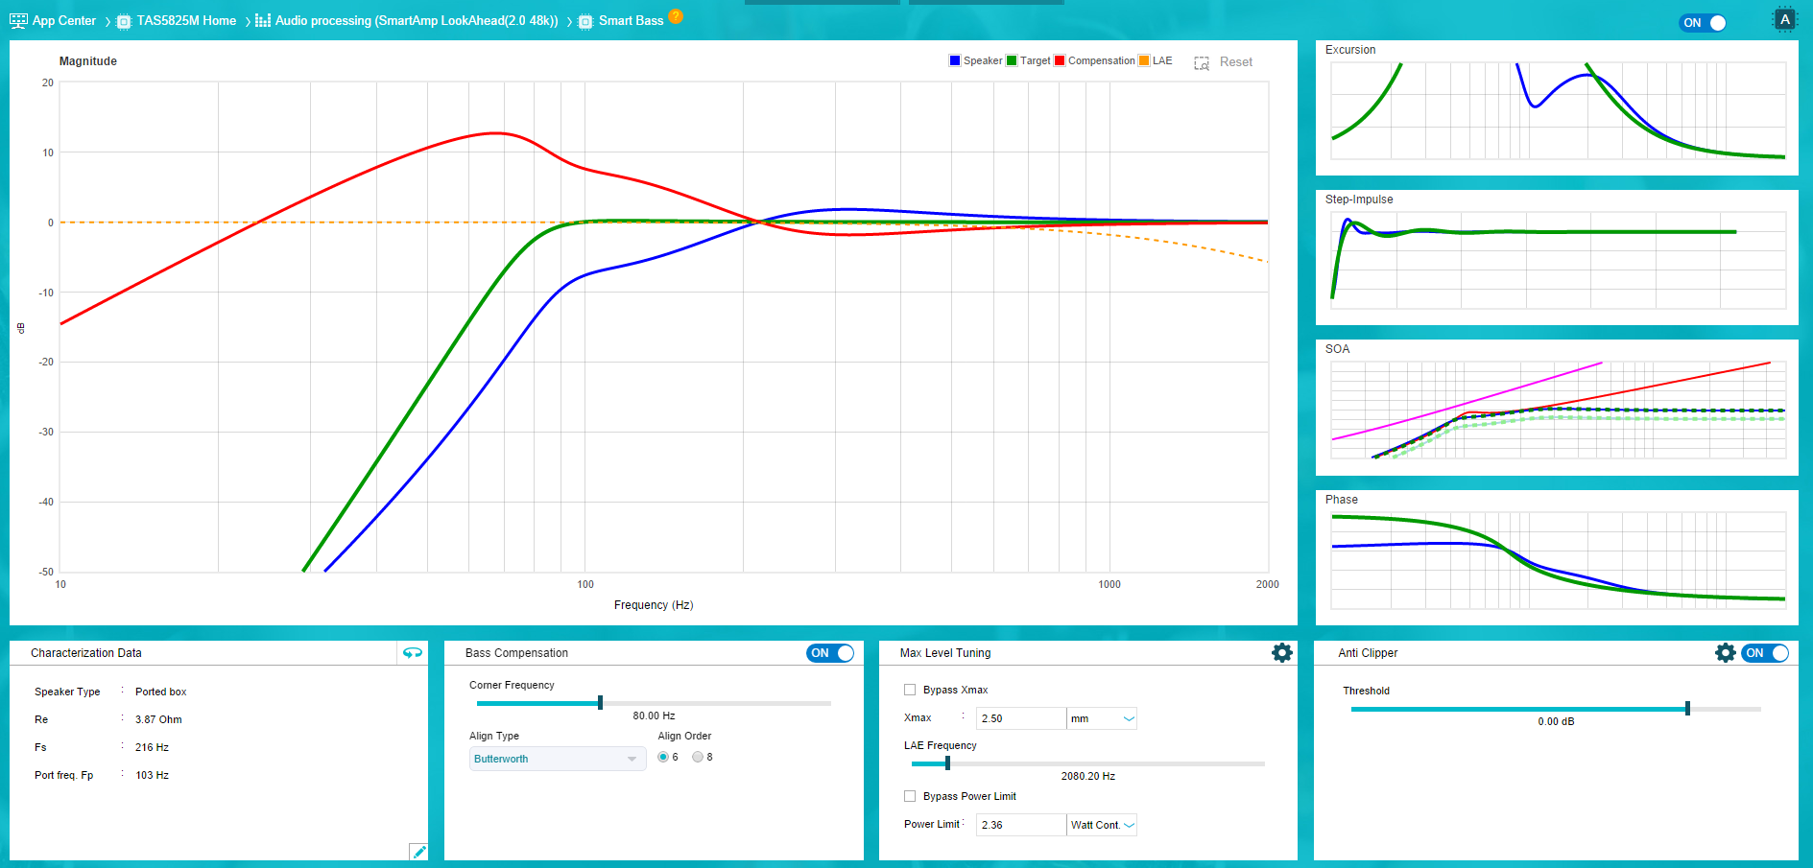The width and height of the screenshot is (1813, 868).
Task: Click the zoom reset icon beside Reset
Action: coord(1202,63)
